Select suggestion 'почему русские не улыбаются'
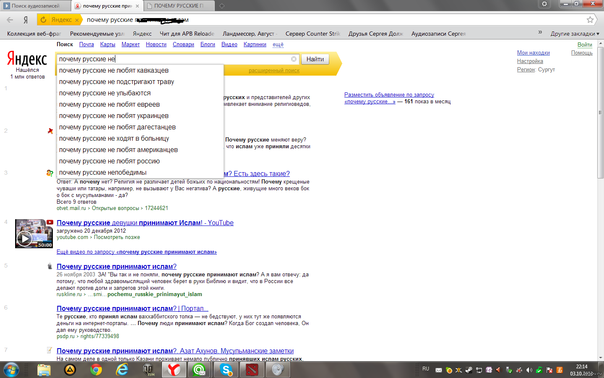Viewport: 604px width, 378px height. pyautogui.click(x=140, y=93)
